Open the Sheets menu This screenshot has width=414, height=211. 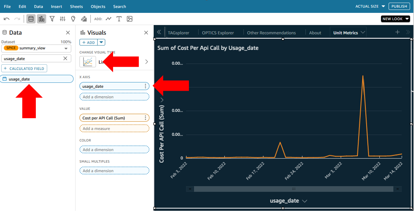coord(76,6)
